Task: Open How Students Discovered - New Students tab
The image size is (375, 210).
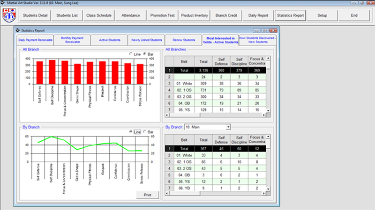Action: coord(257,39)
